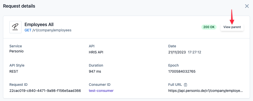The image size is (253, 101).
Task: Copy Full URL with the clipboard icon
Action: [185, 85]
